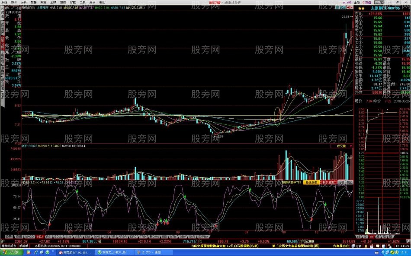This screenshot has height=256, width=411.
Task: Switch to the DMI indicator tab
Action: 87,237
